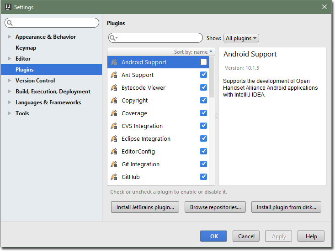Select the Ant Support plugin row
335x251 pixels.
[x=158, y=75]
